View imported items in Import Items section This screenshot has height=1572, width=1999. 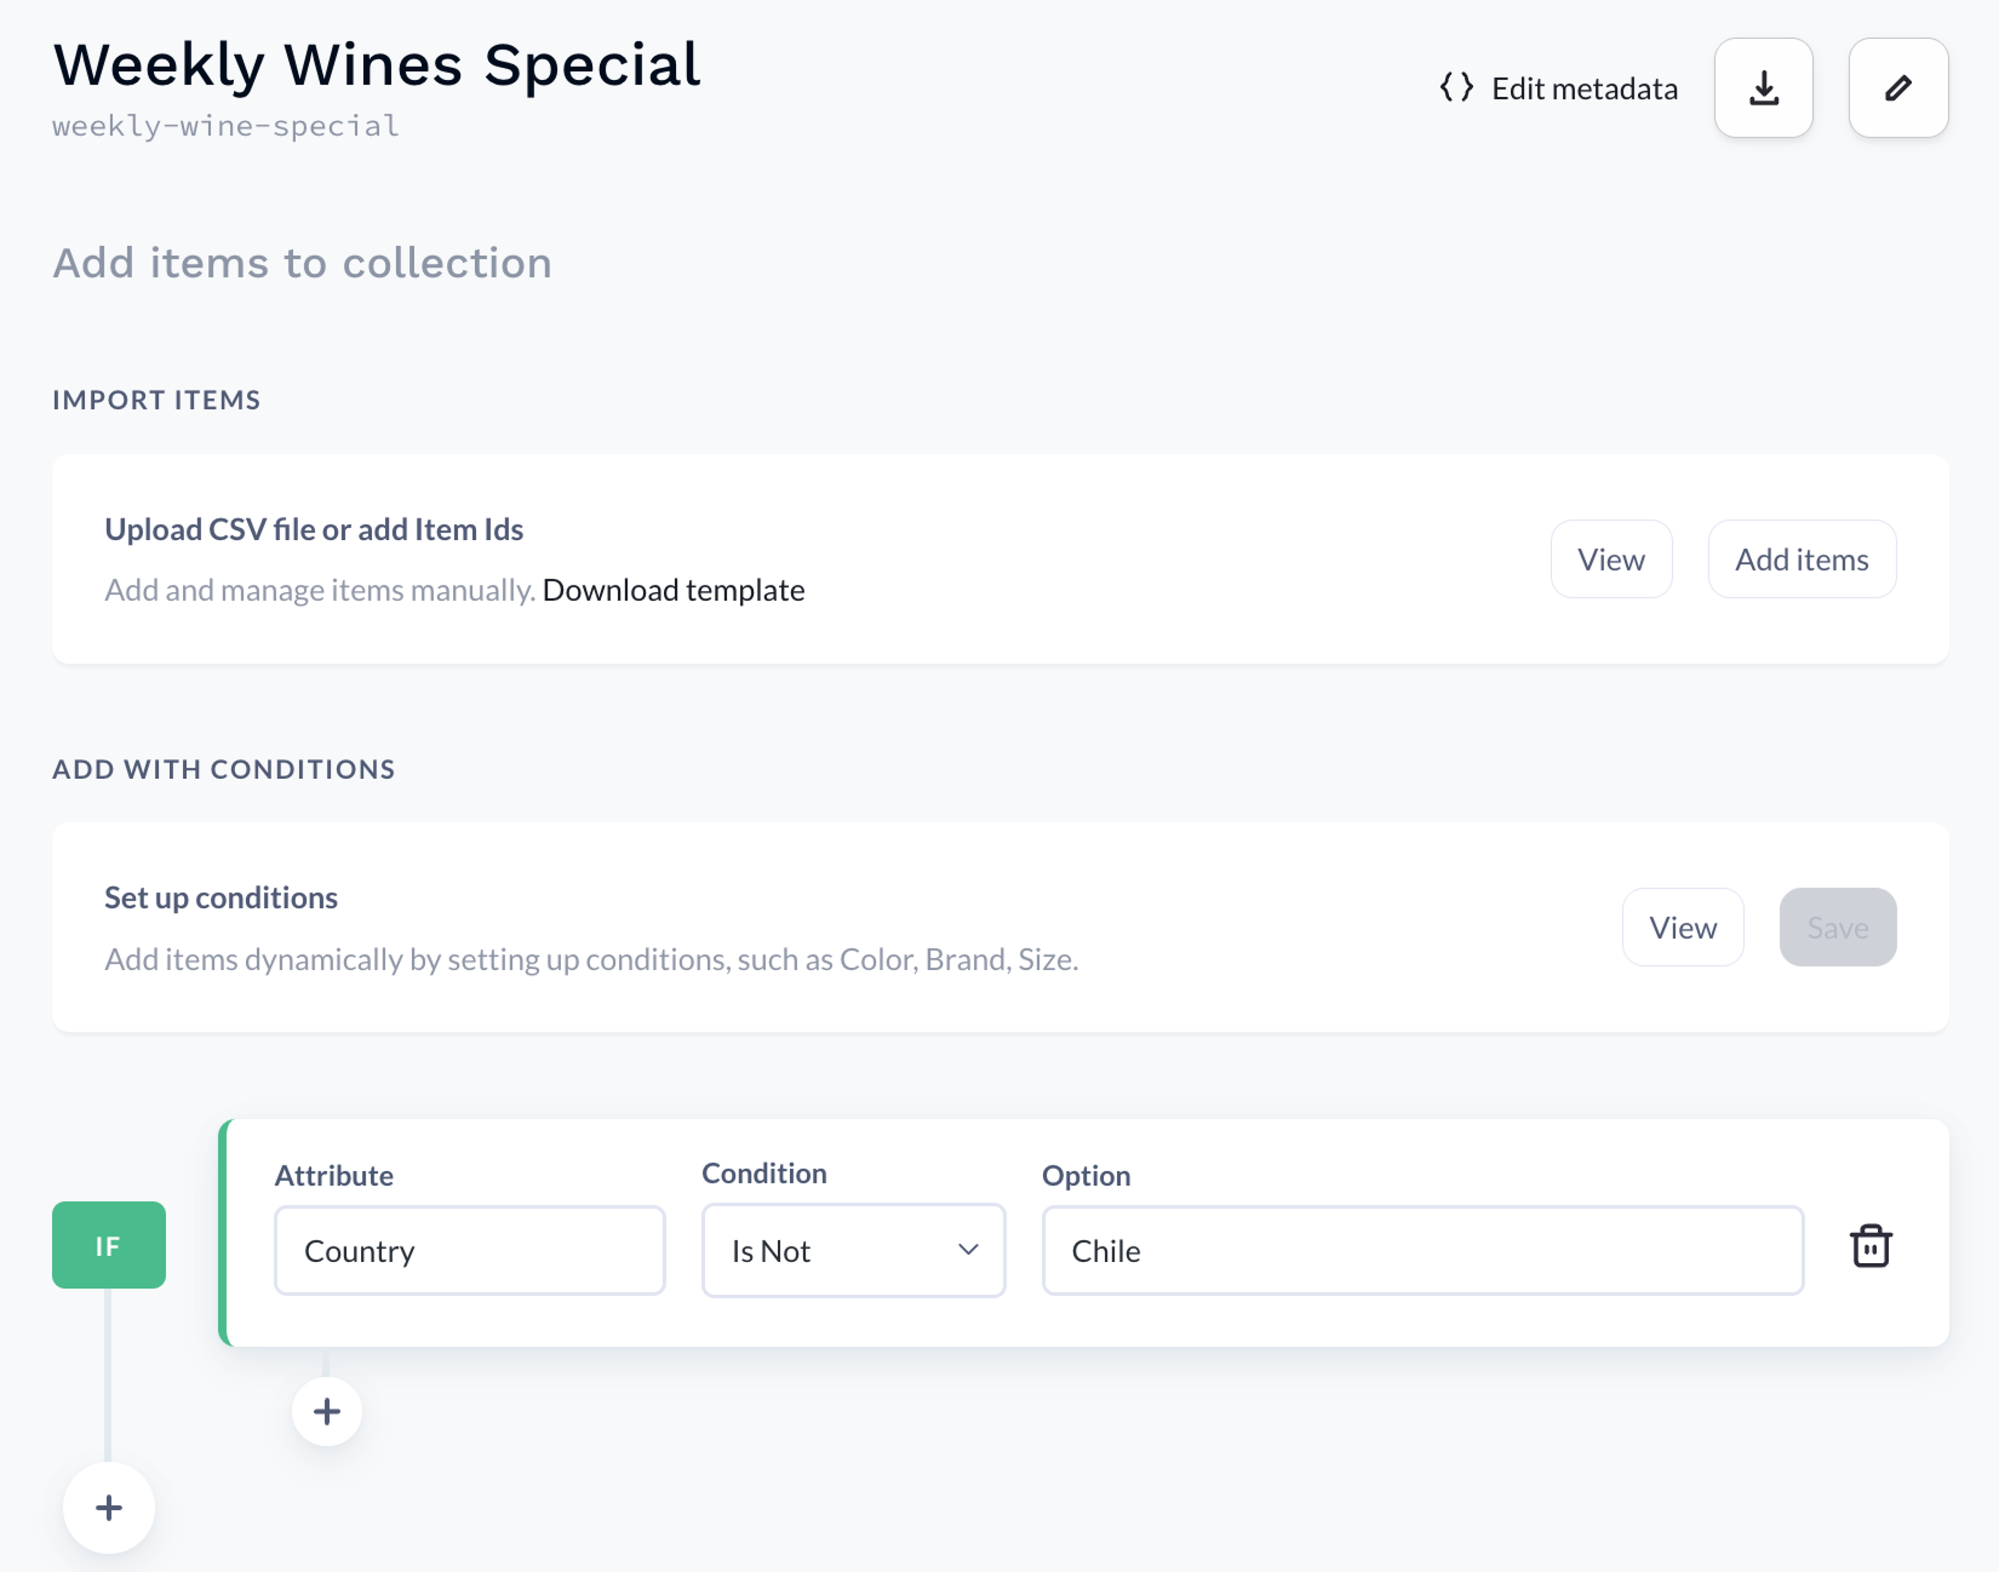1611,560
